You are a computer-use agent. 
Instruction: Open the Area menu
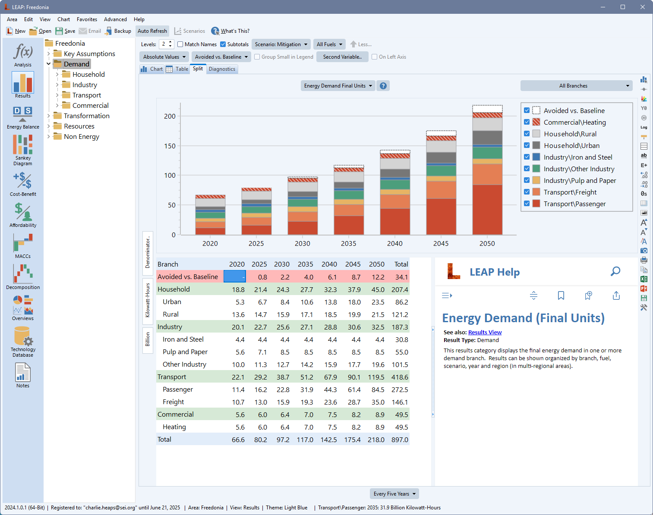12,19
